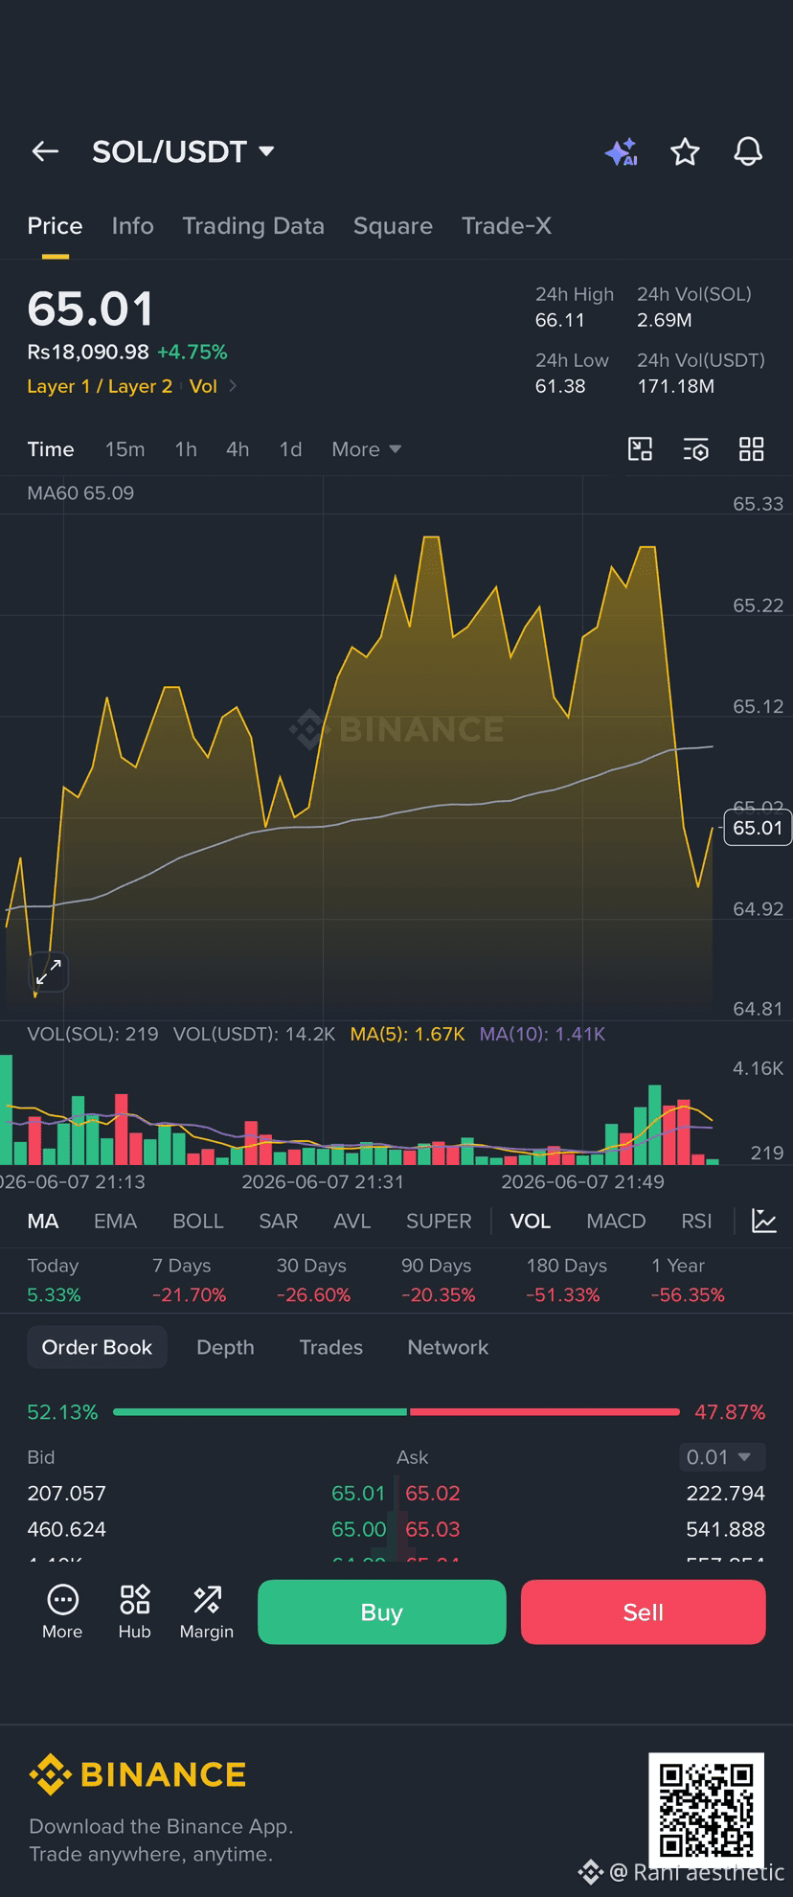Switch to the Network tab
The image size is (793, 1897).
click(x=448, y=1347)
